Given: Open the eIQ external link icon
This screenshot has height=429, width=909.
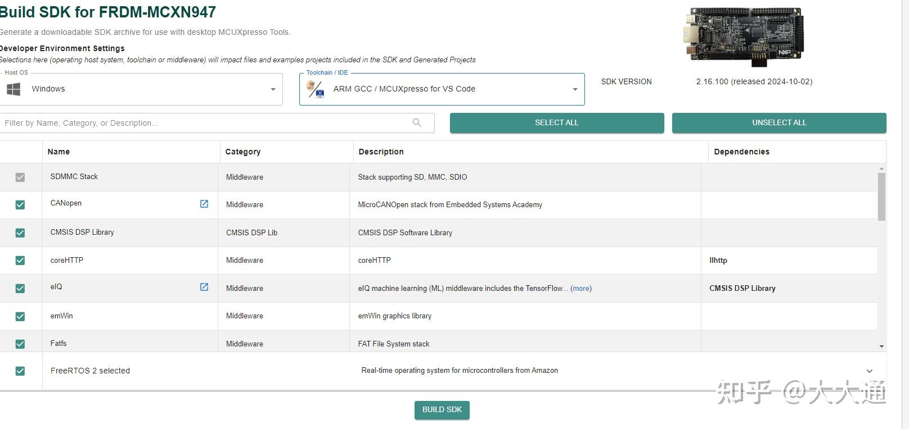Looking at the screenshot, I should tap(204, 287).
